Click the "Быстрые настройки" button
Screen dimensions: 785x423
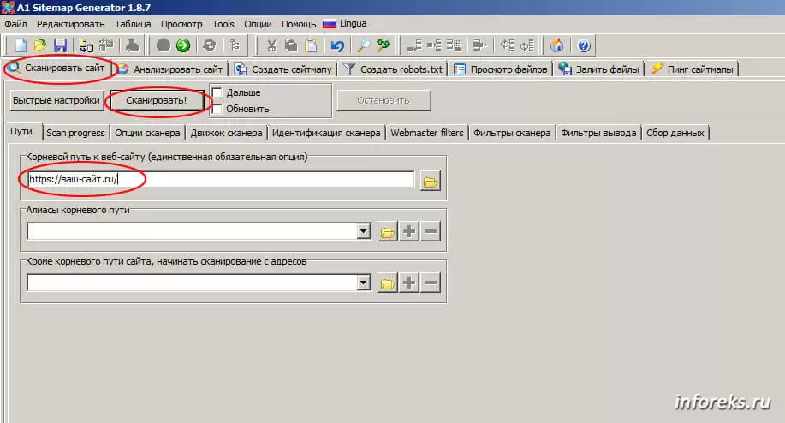[56, 101]
